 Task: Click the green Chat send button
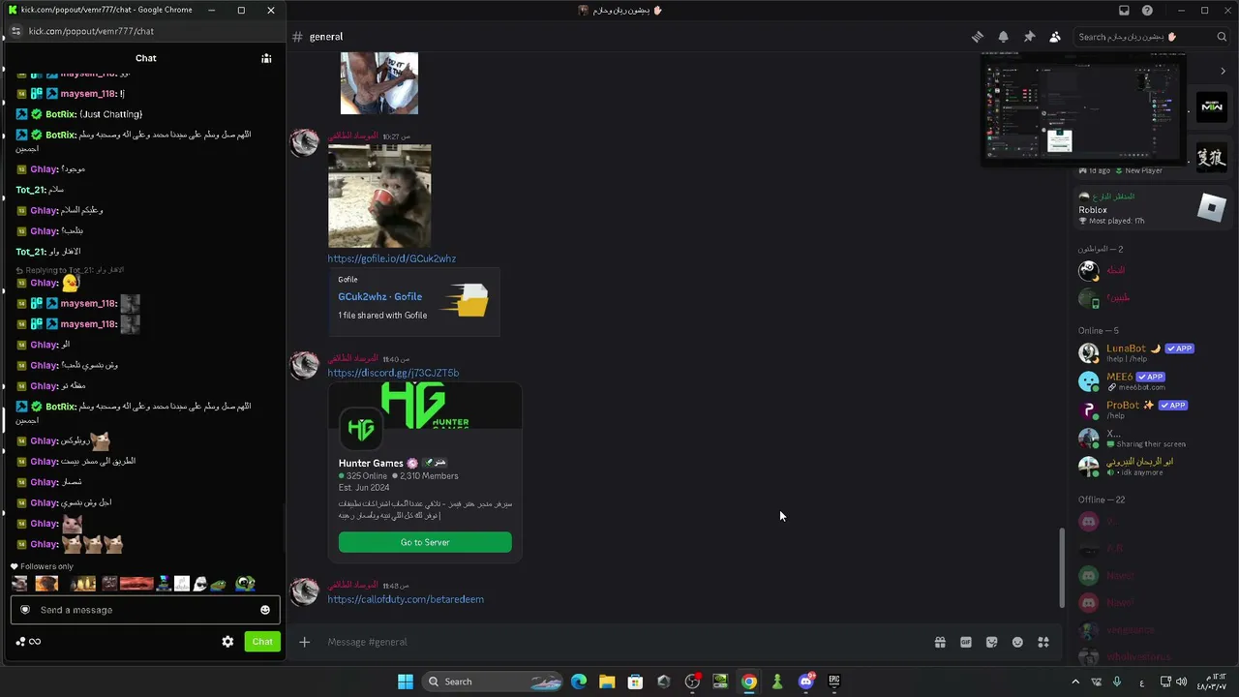[262, 642]
